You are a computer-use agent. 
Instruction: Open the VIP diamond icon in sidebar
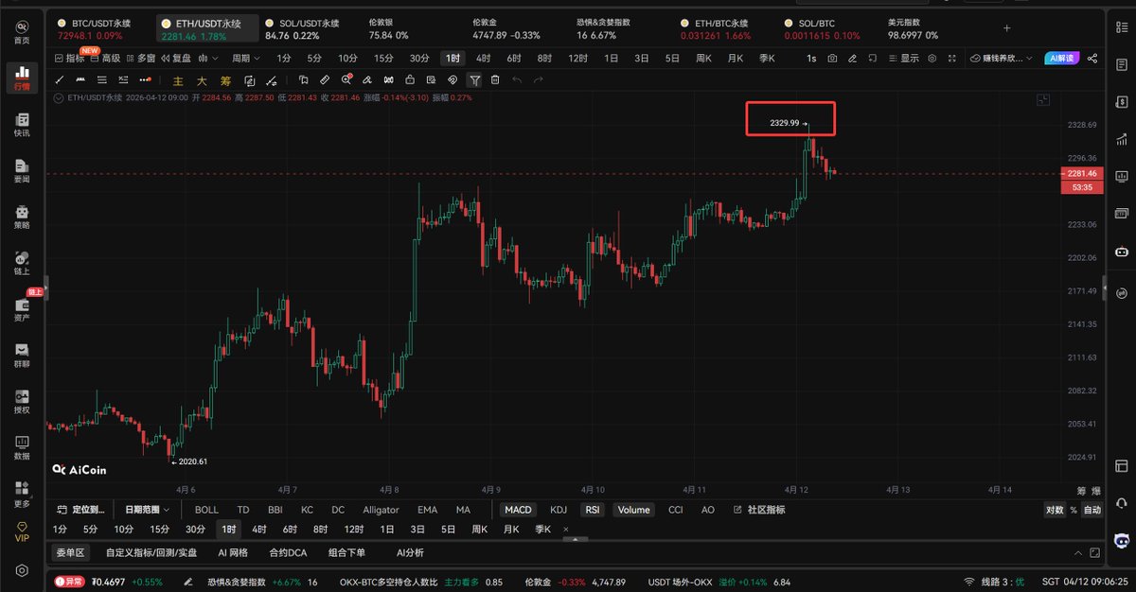tap(21, 531)
